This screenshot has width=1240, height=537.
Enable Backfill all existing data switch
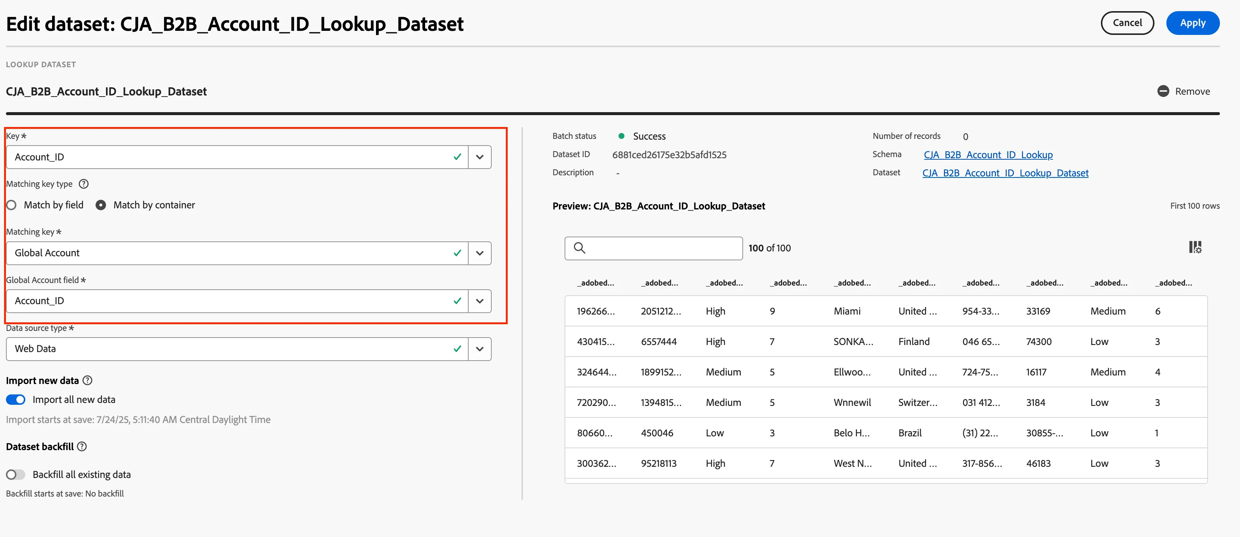[16, 475]
